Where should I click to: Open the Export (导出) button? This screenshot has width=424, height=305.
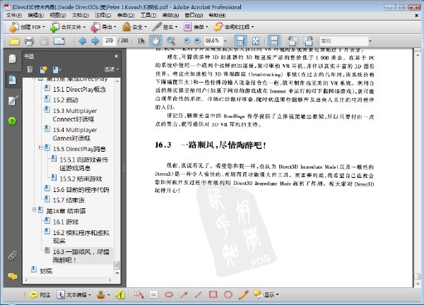(x=103, y=27)
